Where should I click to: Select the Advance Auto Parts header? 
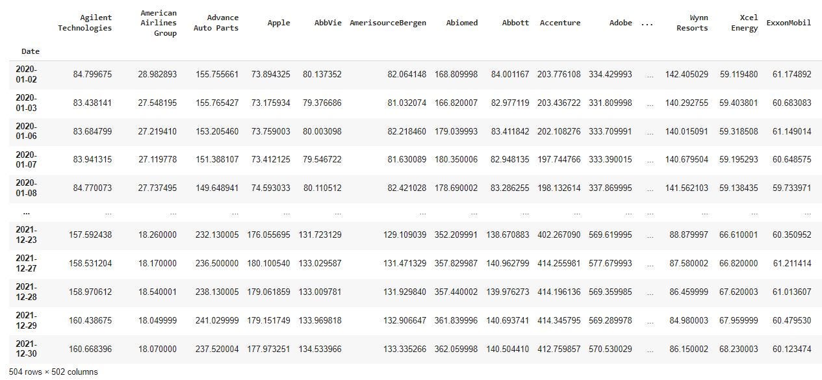coord(216,23)
